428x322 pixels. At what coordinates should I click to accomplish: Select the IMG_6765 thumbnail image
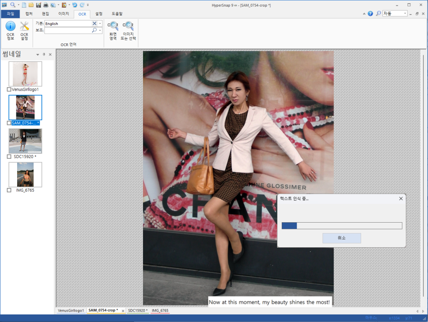(25, 175)
